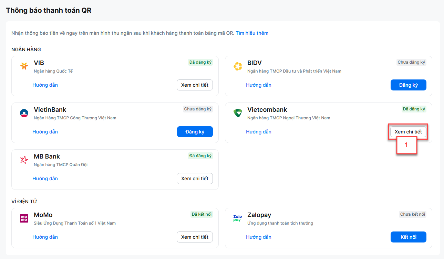Open MoMo 'Hướng dẫn' guide link

click(45, 237)
